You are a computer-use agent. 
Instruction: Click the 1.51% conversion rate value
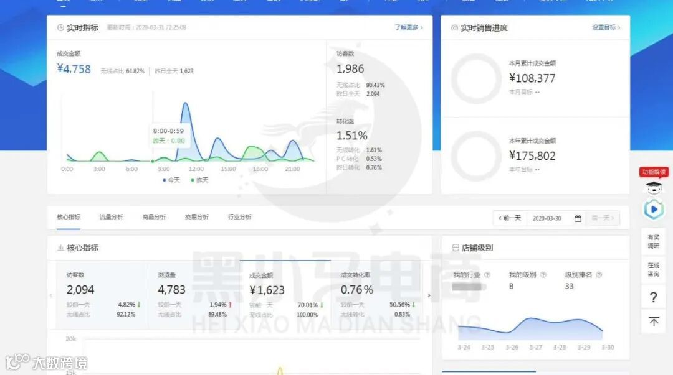click(352, 136)
